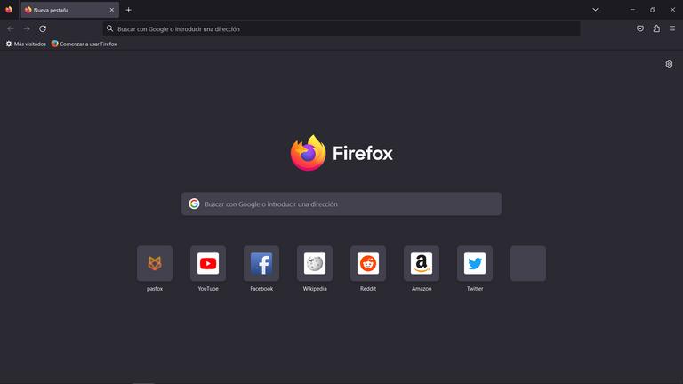The width and height of the screenshot is (683, 384).
Task: Open the pasfox shortcut tile
Action: [x=155, y=263]
